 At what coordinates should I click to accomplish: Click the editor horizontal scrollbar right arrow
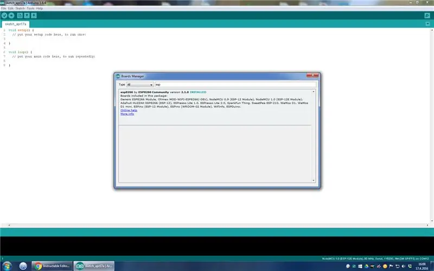(x=427, y=225)
